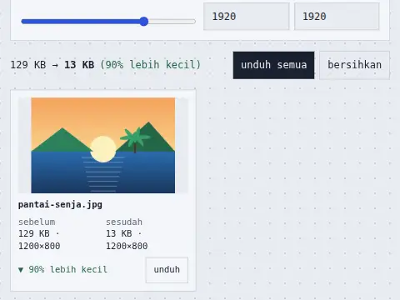The height and width of the screenshot is (300, 400).
Task: Click the 'sesudah' label in the card
Action: pyautogui.click(x=124, y=222)
